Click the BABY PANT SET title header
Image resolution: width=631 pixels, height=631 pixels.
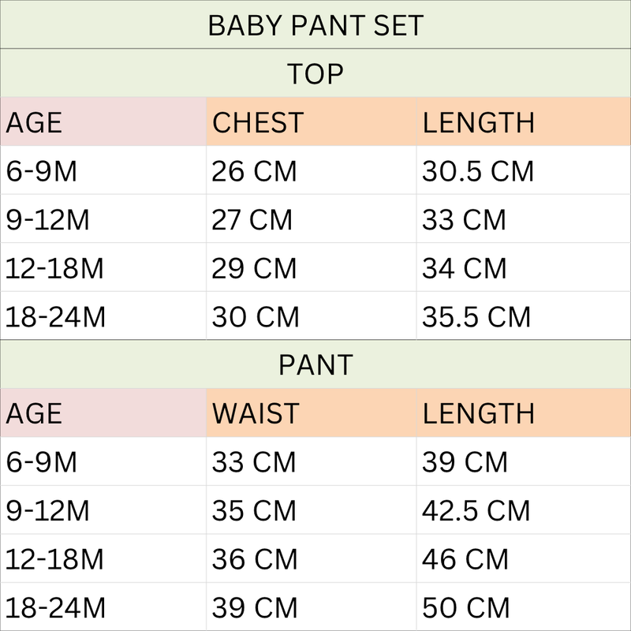[315, 24]
